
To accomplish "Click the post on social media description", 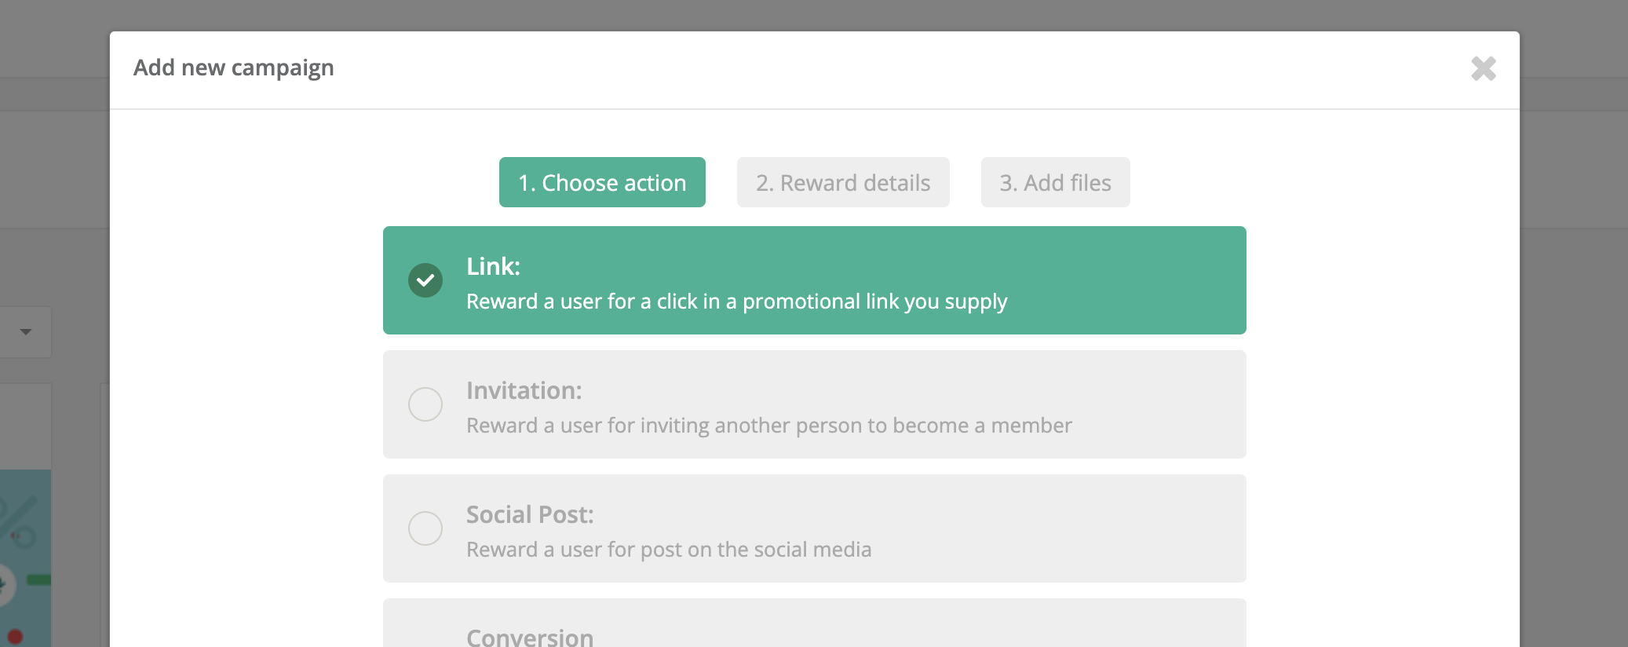I will click(x=669, y=550).
